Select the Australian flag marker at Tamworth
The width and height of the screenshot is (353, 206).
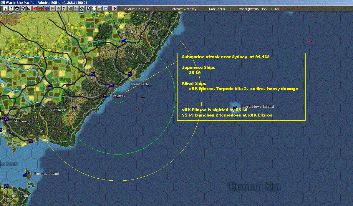click(124, 41)
